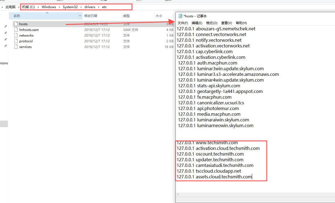Click the bottom pin icon in sidebar
Screen dimensions: 335x203
(x=5, y=46)
